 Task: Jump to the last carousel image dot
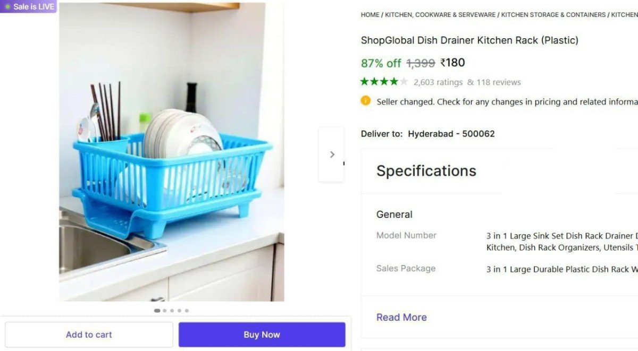187,311
